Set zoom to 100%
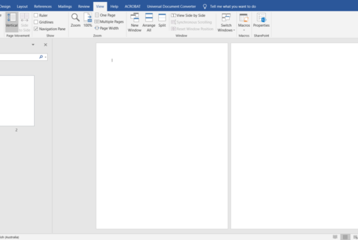 88,20
